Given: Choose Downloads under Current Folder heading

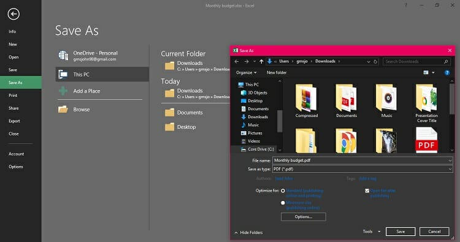Looking at the screenshot, I should point(196,66).
